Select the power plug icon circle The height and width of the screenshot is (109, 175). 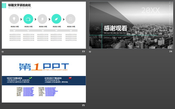(42, 19)
